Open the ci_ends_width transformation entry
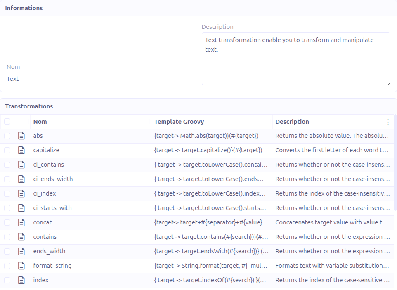Viewport: 397px width, 290px height. 53,179
